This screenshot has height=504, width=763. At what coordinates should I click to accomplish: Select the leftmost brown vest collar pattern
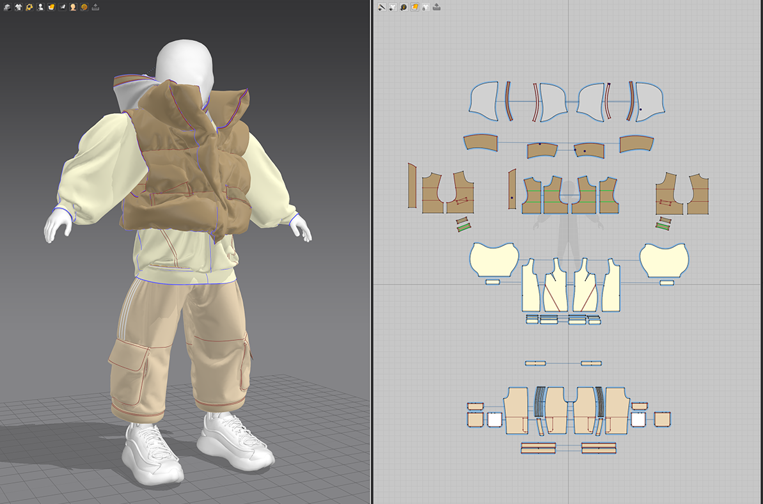(480, 143)
